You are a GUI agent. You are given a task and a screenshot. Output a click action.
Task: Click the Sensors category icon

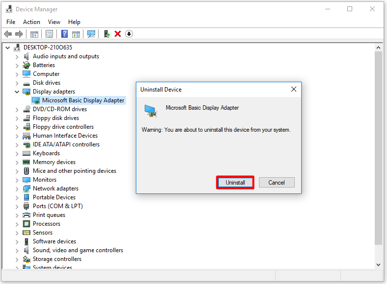26,233
